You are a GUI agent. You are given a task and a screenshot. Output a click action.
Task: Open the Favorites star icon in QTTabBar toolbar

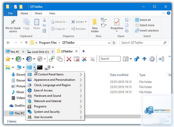(x=8, y=59)
